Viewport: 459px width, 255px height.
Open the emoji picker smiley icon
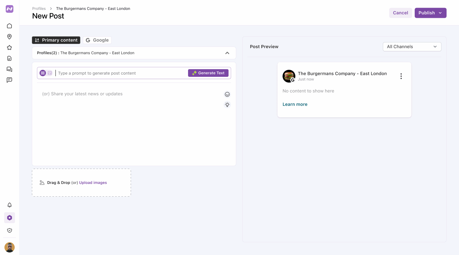227,94
